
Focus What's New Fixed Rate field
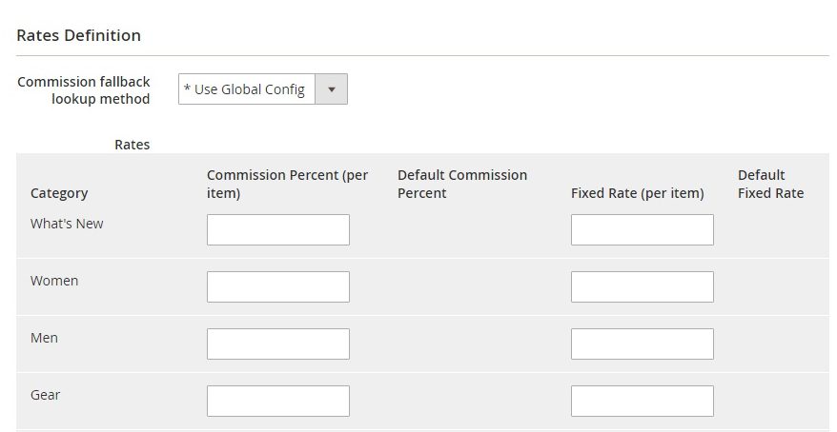point(643,229)
